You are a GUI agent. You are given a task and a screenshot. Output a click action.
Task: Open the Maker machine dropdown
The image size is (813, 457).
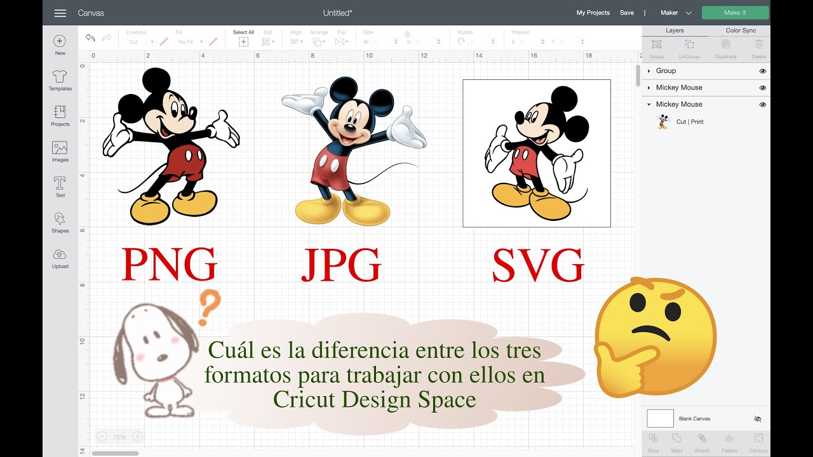click(676, 13)
